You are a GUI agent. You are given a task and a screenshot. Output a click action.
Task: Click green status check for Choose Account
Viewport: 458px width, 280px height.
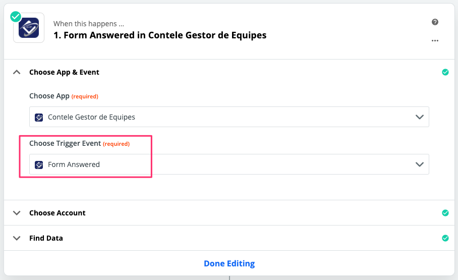445,213
